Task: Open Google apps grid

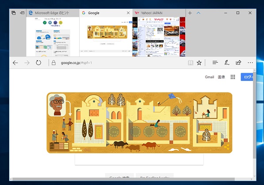Action: (233, 77)
